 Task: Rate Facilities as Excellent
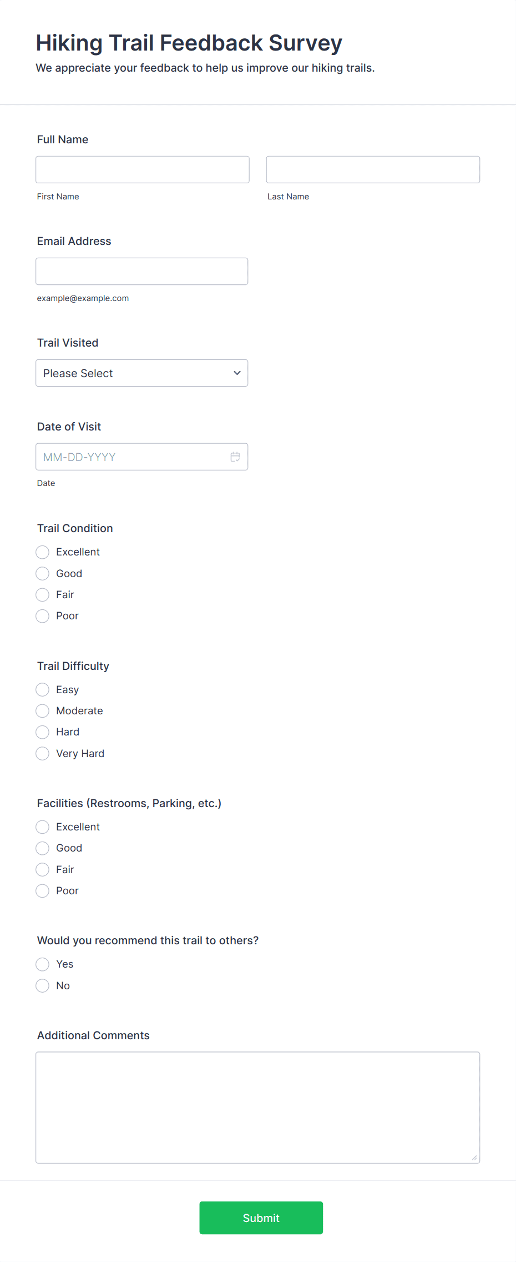(43, 827)
